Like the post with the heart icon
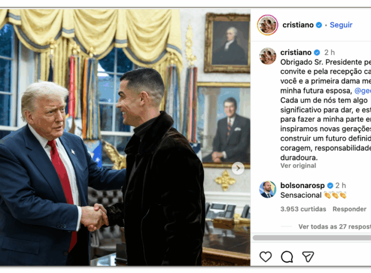The height and width of the screenshot is (273, 371). pyautogui.click(x=265, y=257)
